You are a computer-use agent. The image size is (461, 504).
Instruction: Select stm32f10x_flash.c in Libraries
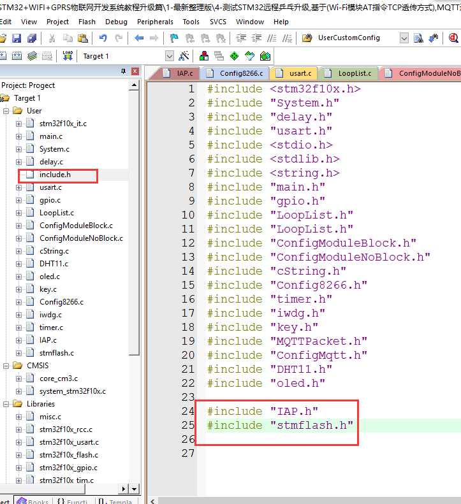(x=68, y=455)
